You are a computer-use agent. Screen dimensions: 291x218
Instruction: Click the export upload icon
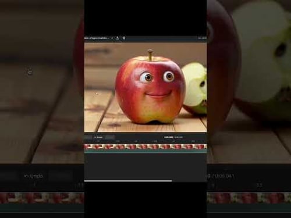click(118, 38)
